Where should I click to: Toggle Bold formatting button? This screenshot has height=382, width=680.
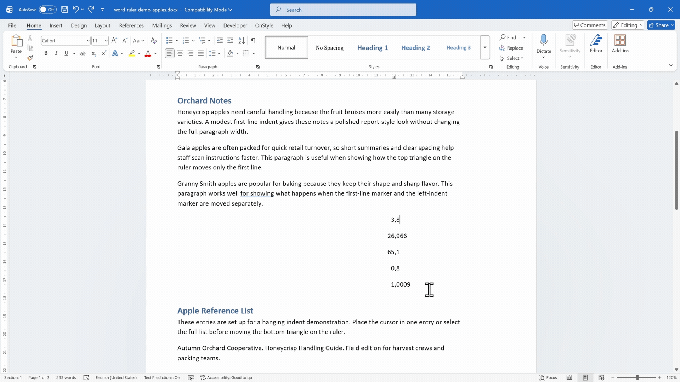(x=46, y=53)
